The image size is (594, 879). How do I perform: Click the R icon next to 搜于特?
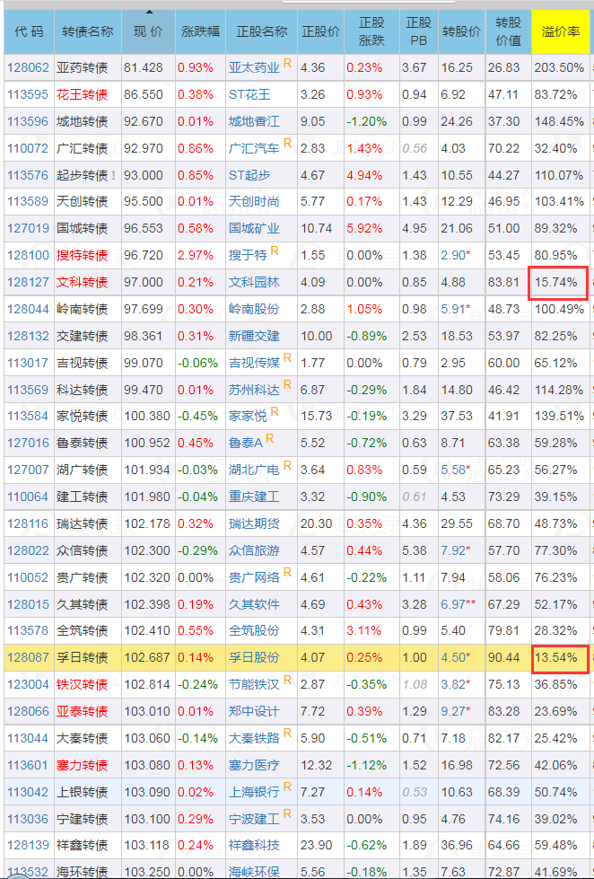tap(274, 251)
